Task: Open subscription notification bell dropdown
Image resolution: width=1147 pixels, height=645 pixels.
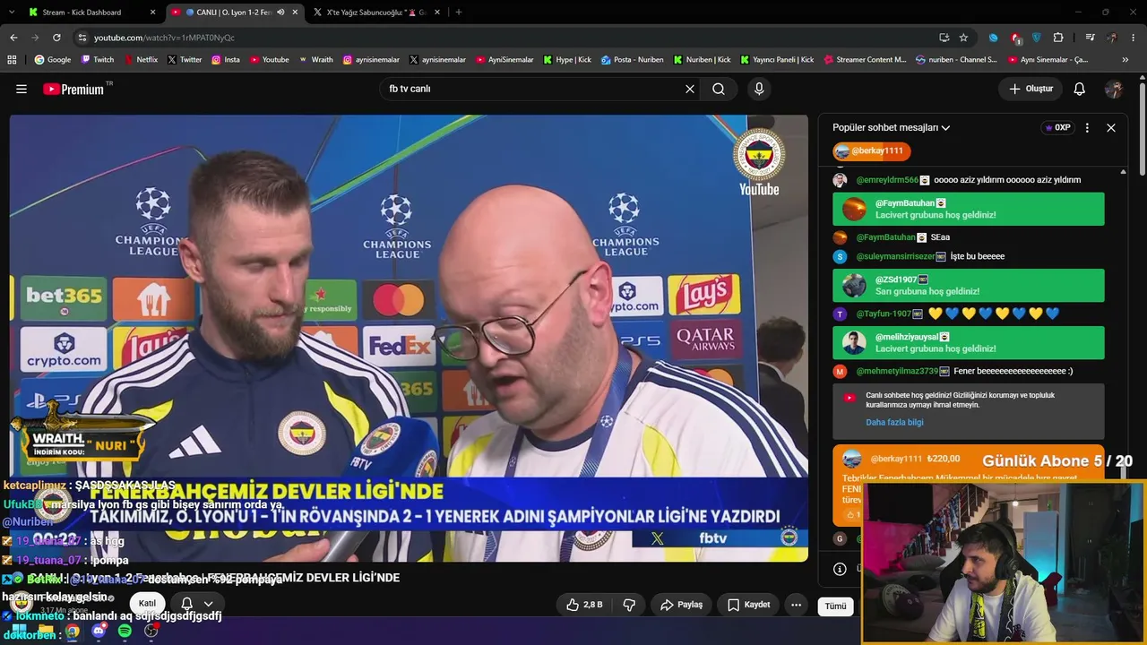Action: pos(197,604)
